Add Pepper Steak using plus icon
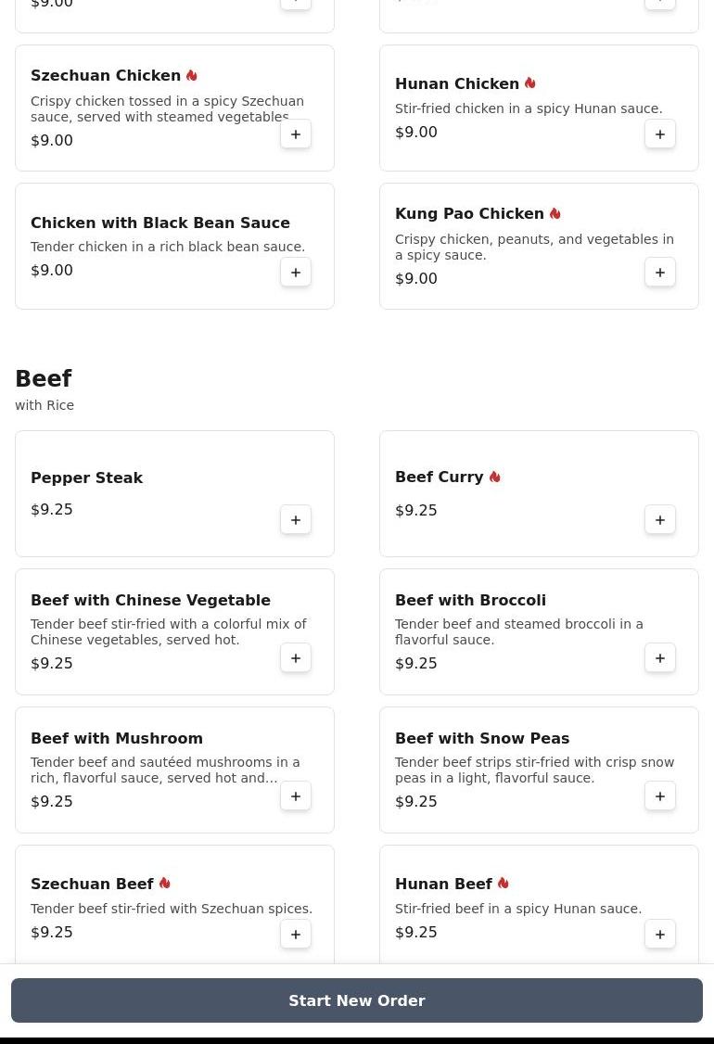 (296, 520)
